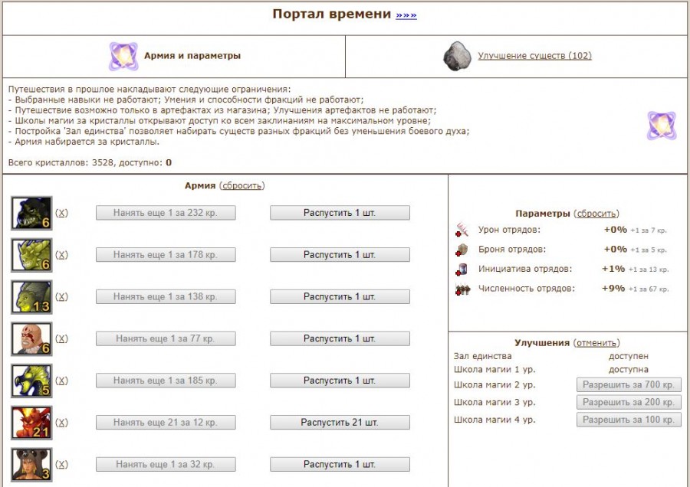Increase Инициатива отрядов with its icon
The image size is (690, 487).
pyautogui.click(x=462, y=269)
